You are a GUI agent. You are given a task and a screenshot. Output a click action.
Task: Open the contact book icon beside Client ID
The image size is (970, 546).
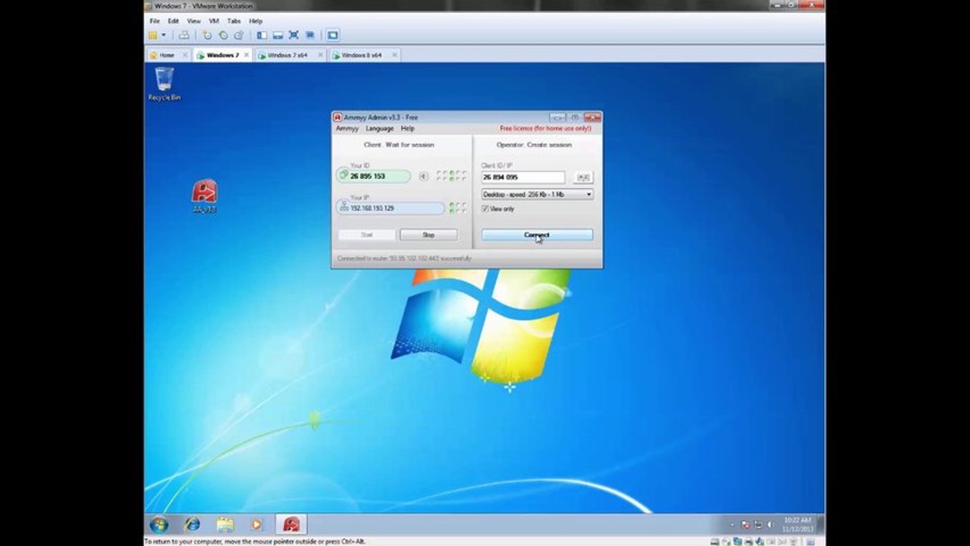coord(583,177)
